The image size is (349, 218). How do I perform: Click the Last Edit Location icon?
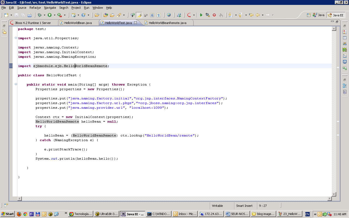(251, 15)
